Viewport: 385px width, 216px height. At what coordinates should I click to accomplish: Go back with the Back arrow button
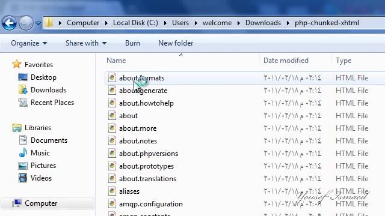tap(9, 23)
